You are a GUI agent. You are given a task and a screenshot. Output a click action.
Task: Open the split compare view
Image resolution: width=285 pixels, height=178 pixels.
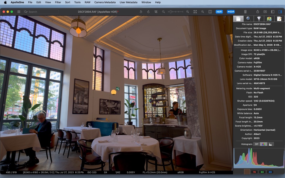coord(210,12)
